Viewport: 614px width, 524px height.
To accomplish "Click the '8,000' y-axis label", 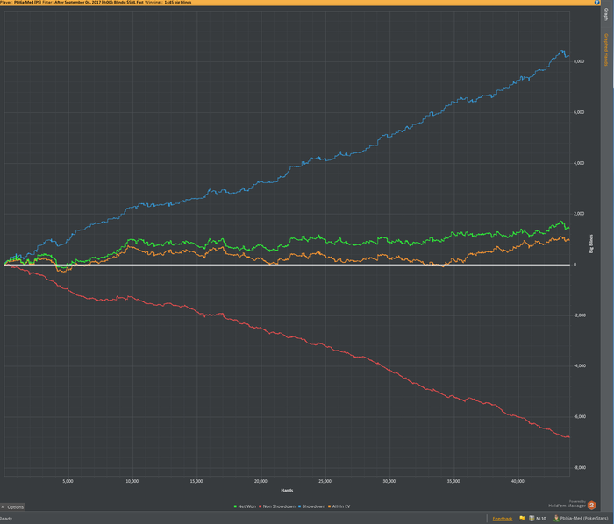I will 579,61.
